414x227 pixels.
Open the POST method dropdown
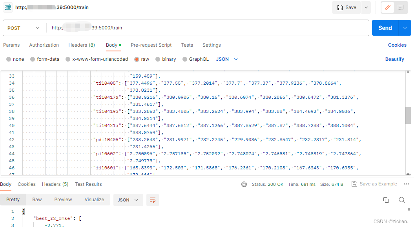click(24, 28)
